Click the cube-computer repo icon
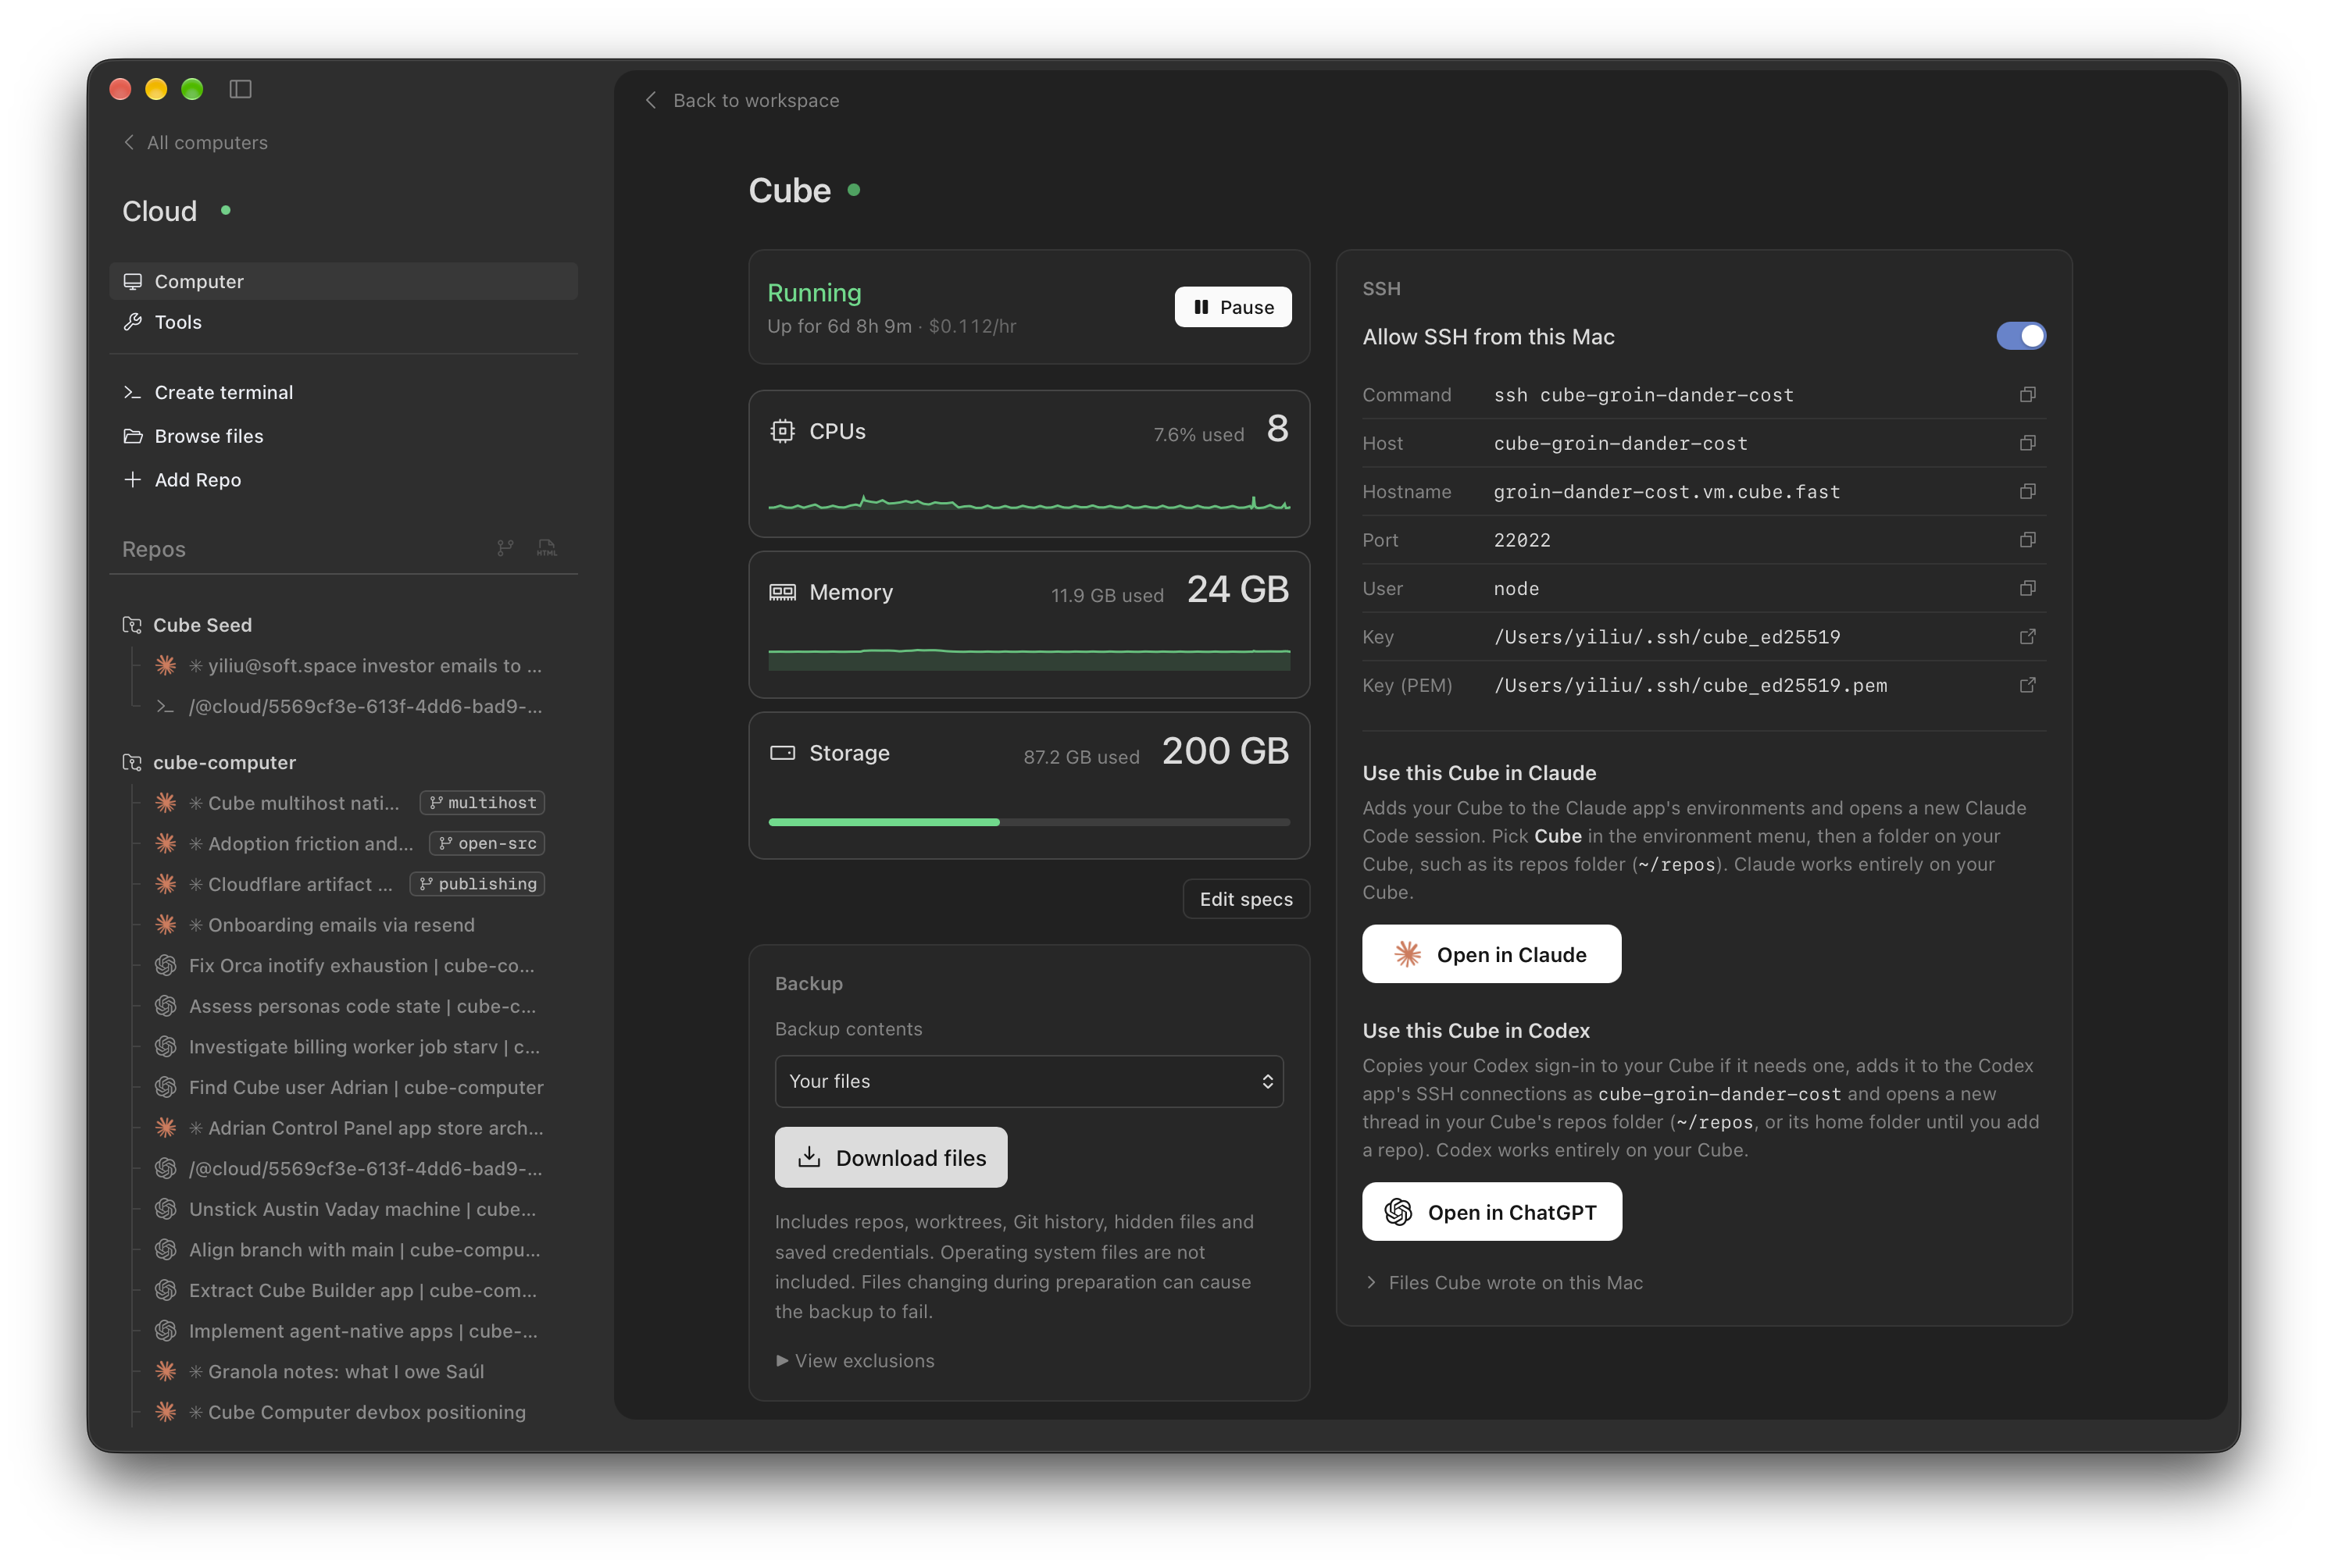The height and width of the screenshot is (1568, 2328). (132, 762)
